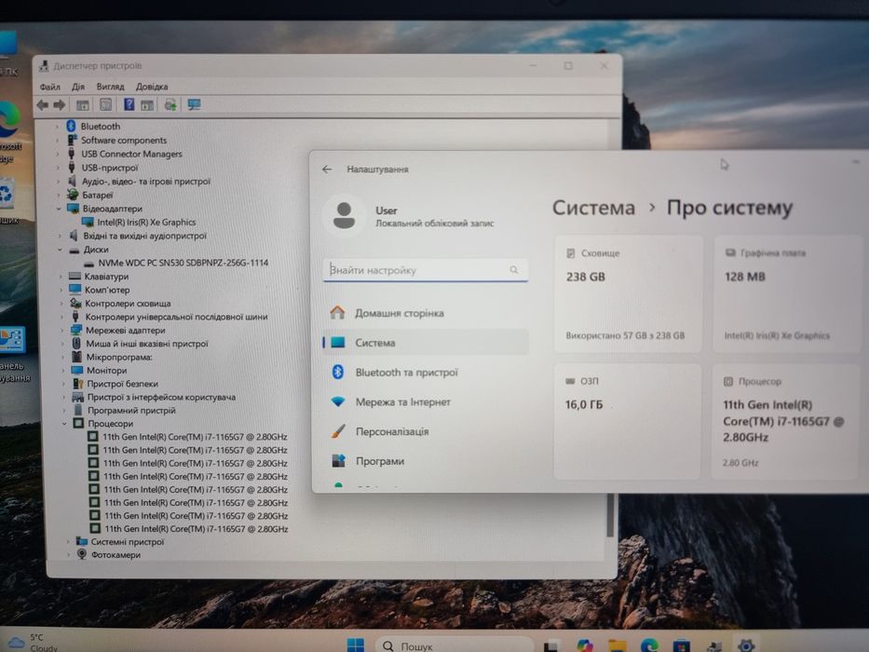The height and width of the screenshot is (652, 869).
Task: Click the ОЗП 16,0 ГБ card
Action: pos(628,421)
